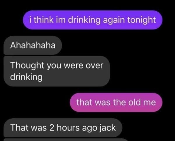Click the partially visible bubble at the bottom edge

point(66,140)
